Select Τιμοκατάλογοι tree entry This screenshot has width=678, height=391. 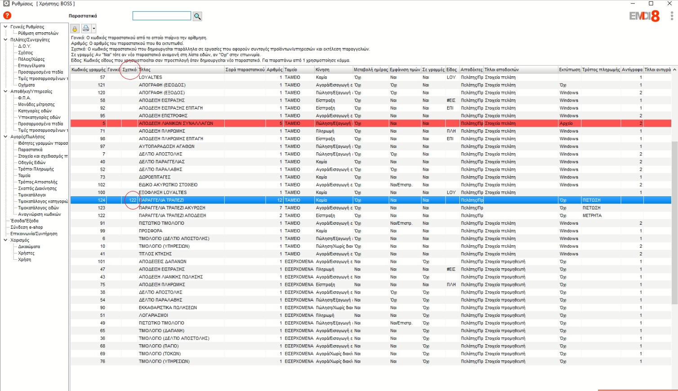[32, 195]
